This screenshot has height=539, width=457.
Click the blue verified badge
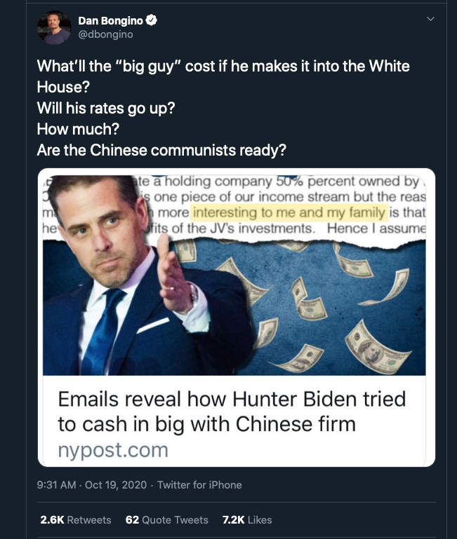[151, 20]
